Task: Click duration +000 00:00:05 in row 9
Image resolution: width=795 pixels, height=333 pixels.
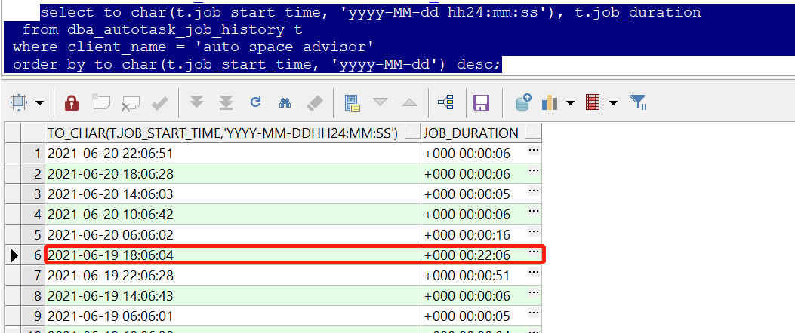Action: 467,316
